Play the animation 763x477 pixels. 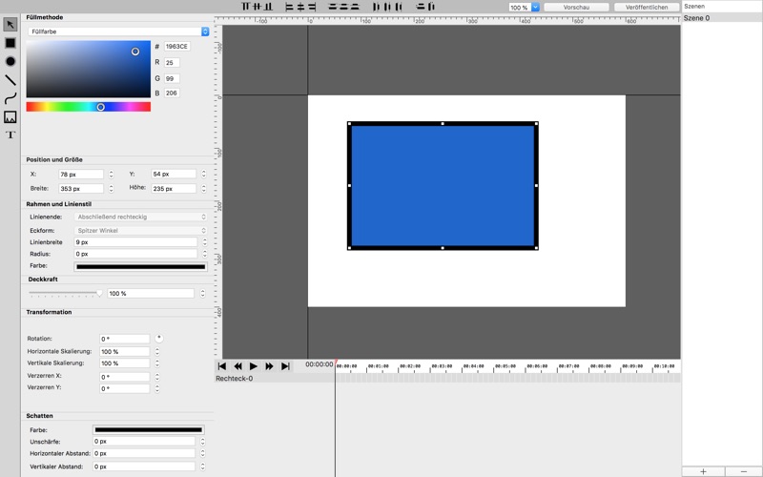tap(254, 366)
